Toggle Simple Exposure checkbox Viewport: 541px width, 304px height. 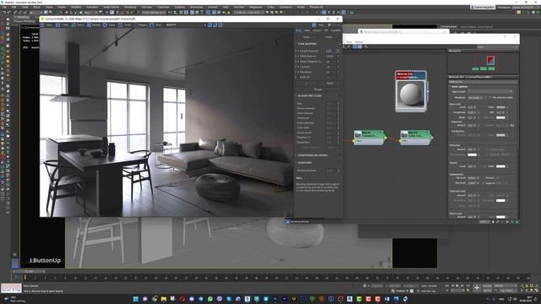point(298,51)
